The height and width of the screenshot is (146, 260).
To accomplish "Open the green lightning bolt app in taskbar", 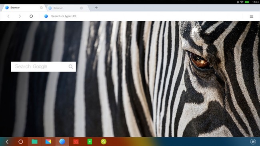I will [90, 142].
